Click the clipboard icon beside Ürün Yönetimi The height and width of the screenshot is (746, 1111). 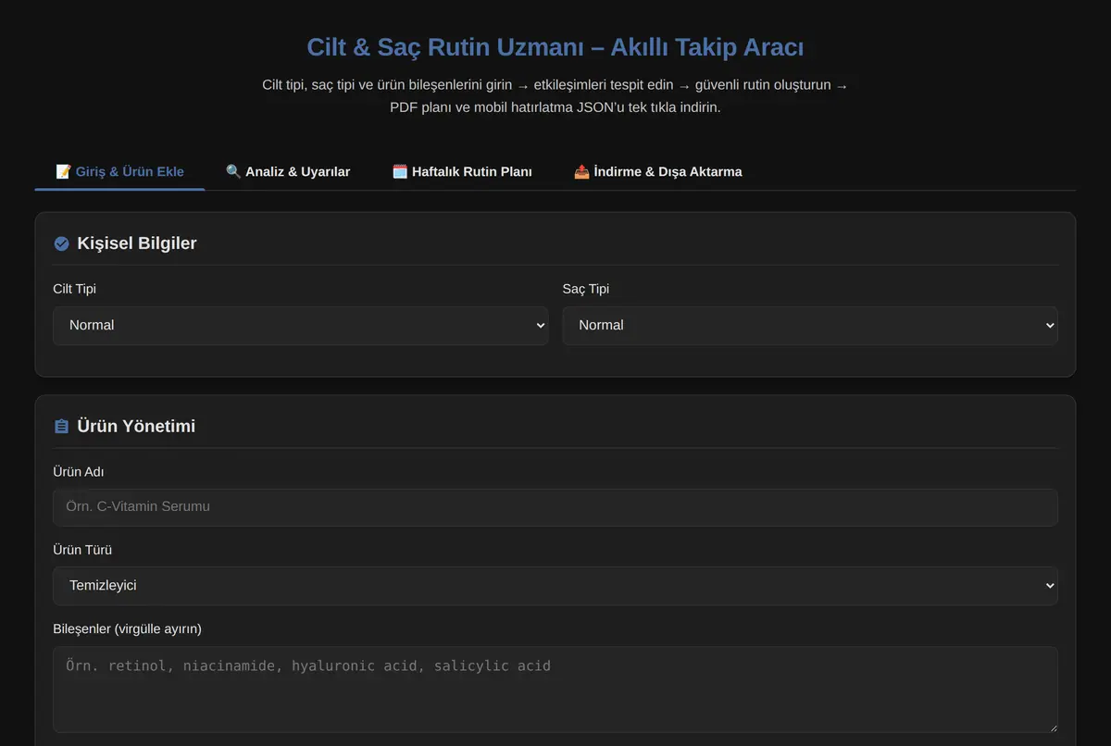tap(61, 427)
